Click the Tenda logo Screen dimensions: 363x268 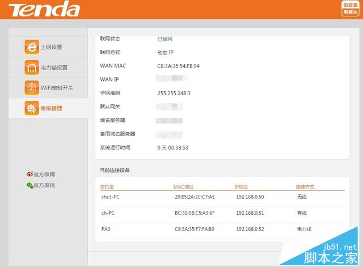pos(44,9)
